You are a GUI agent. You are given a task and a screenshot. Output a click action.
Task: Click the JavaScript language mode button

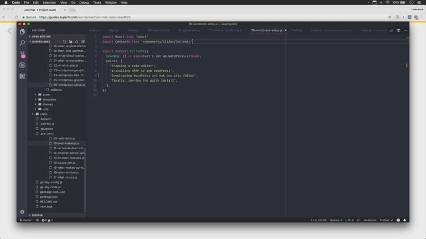[369, 220]
